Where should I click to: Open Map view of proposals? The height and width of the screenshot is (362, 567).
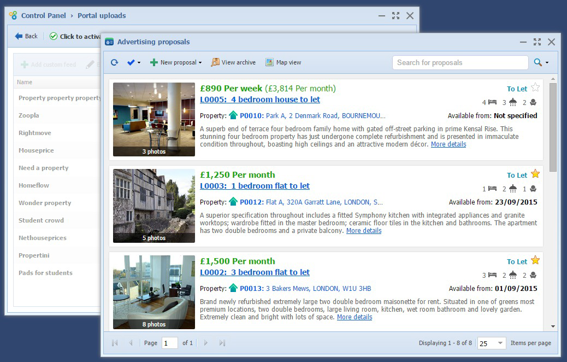pyautogui.click(x=283, y=62)
